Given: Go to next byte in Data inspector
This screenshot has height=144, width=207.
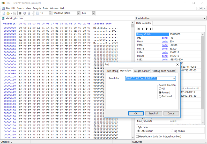Looking at the screenshot, I should [x=147, y=29].
